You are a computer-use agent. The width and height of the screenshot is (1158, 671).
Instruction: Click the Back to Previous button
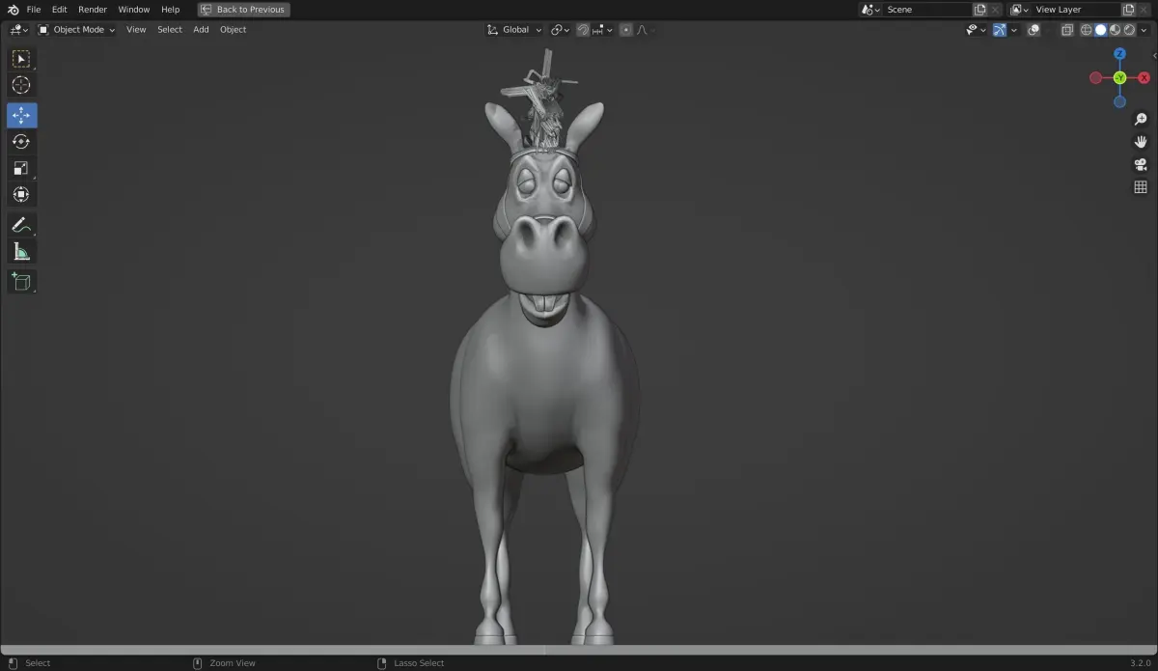pos(243,10)
